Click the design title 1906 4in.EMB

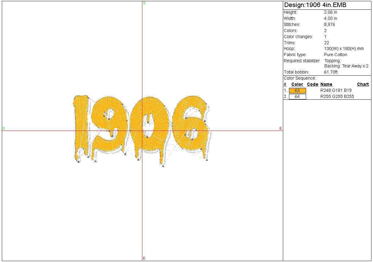tap(315, 5)
